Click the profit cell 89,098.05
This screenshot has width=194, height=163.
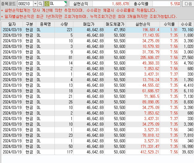143,102
